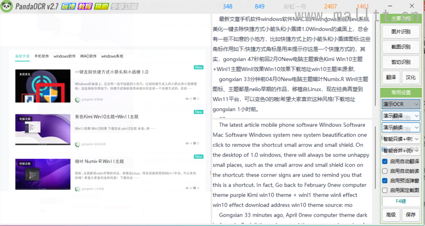Click the F4键 hotkey input field
The height and width of the screenshot is (226, 425).
(x=401, y=201)
